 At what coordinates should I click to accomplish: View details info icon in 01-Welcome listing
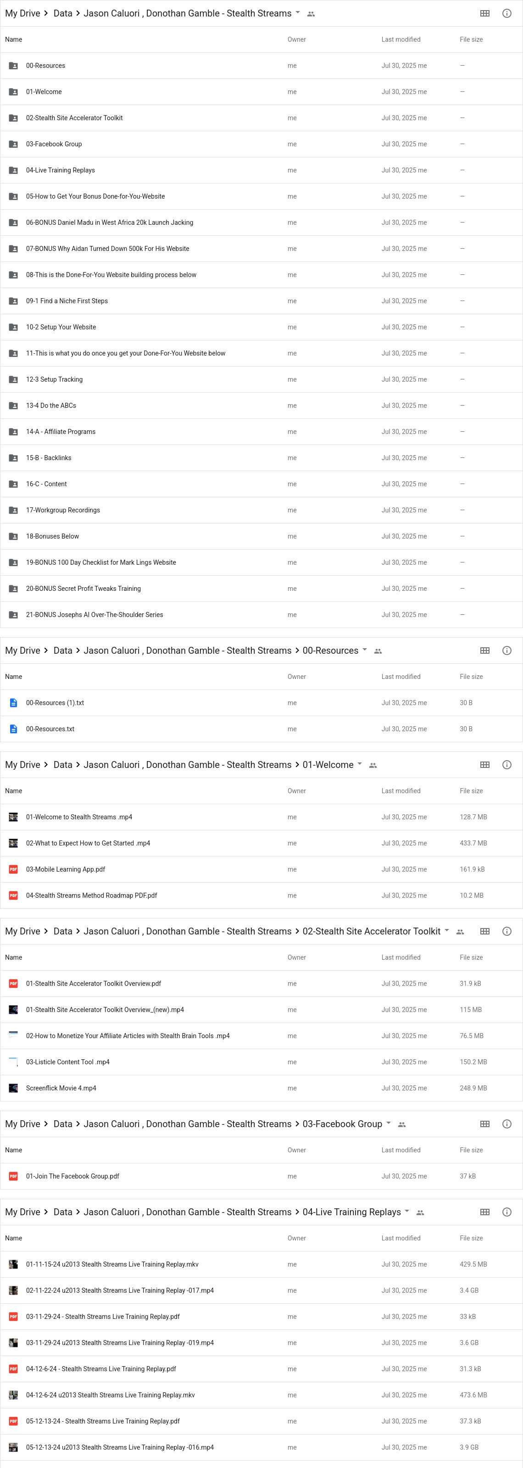click(506, 764)
